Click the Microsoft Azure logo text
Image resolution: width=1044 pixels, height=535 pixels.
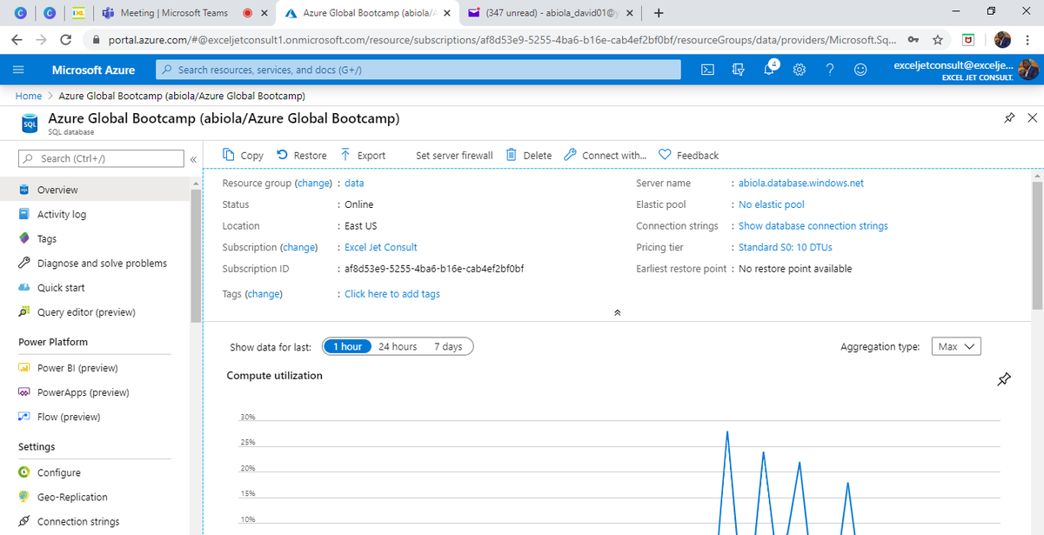[x=93, y=70]
